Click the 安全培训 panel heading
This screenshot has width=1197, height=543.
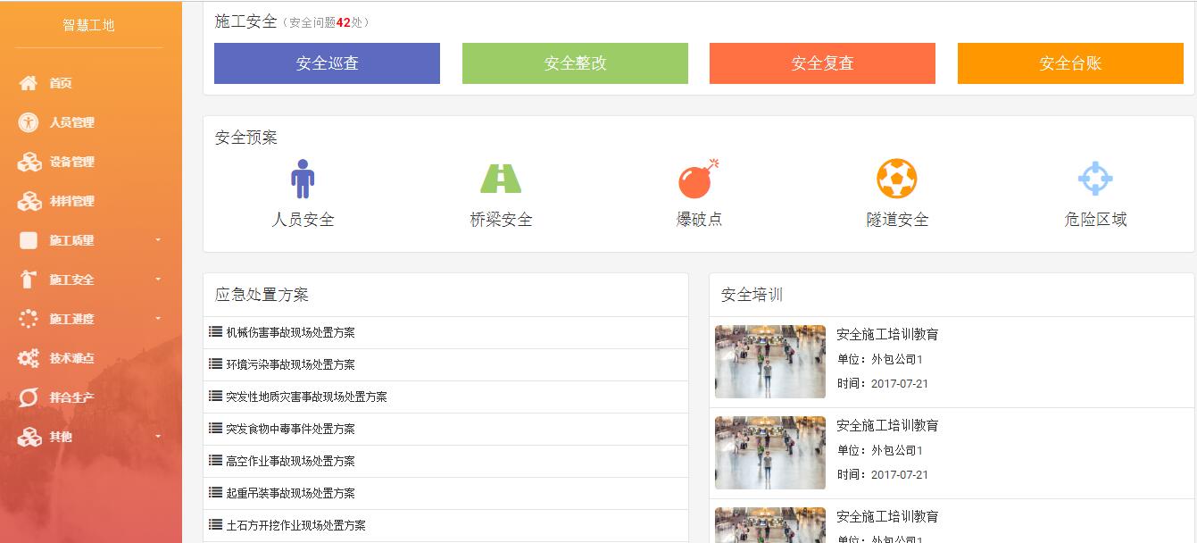pos(752,295)
